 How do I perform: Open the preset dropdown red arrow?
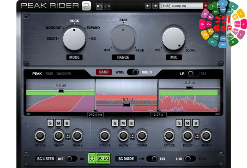pyautogui.click(x=205, y=6)
